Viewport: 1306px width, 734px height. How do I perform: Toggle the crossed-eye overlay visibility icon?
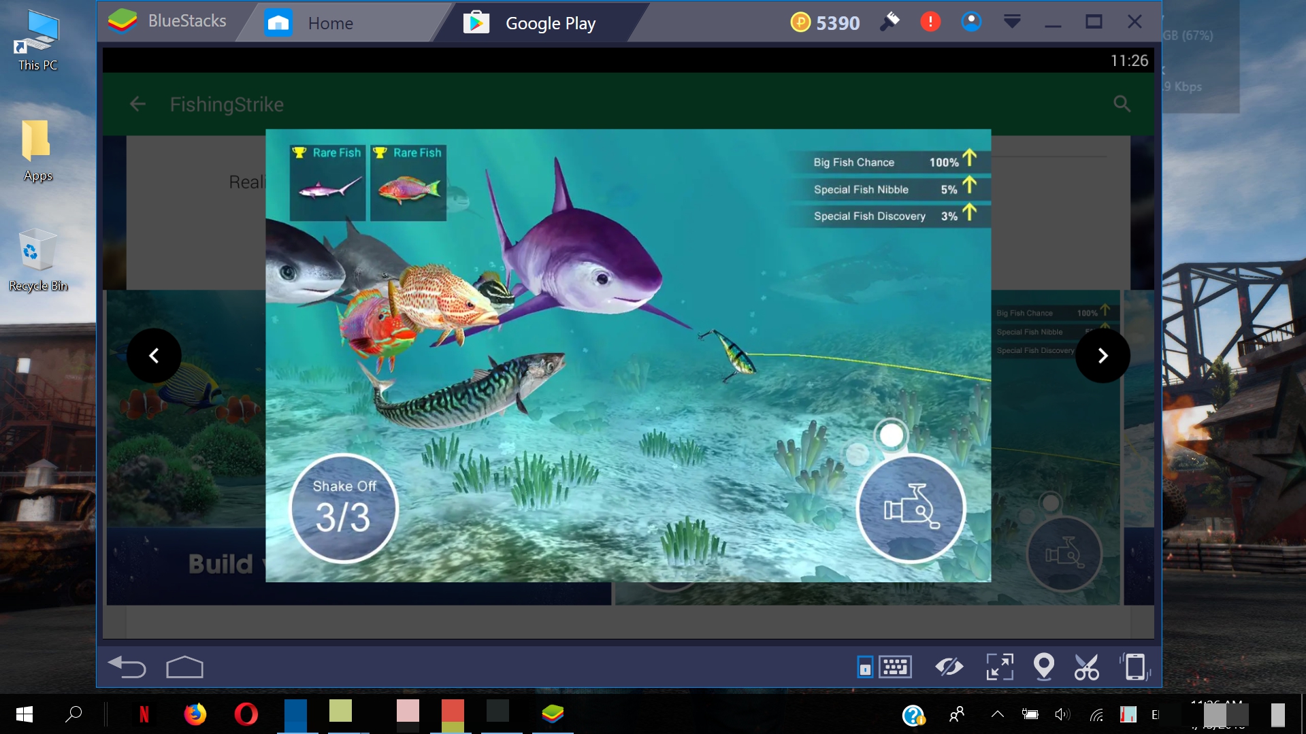pyautogui.click(x=949, y=667)
